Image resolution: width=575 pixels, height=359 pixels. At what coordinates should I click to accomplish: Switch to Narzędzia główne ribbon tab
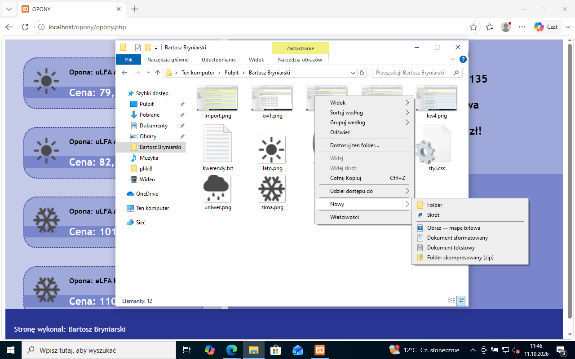pyautogui.click(x=168, y=60)
